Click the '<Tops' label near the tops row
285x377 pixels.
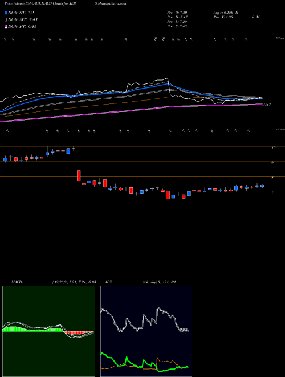(x=280, y=38)
